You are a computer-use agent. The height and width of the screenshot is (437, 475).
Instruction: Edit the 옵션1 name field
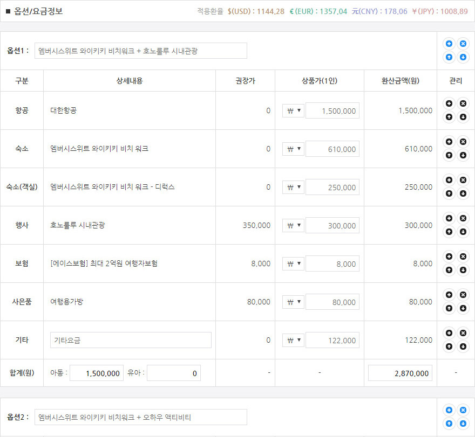pos(141,51)
